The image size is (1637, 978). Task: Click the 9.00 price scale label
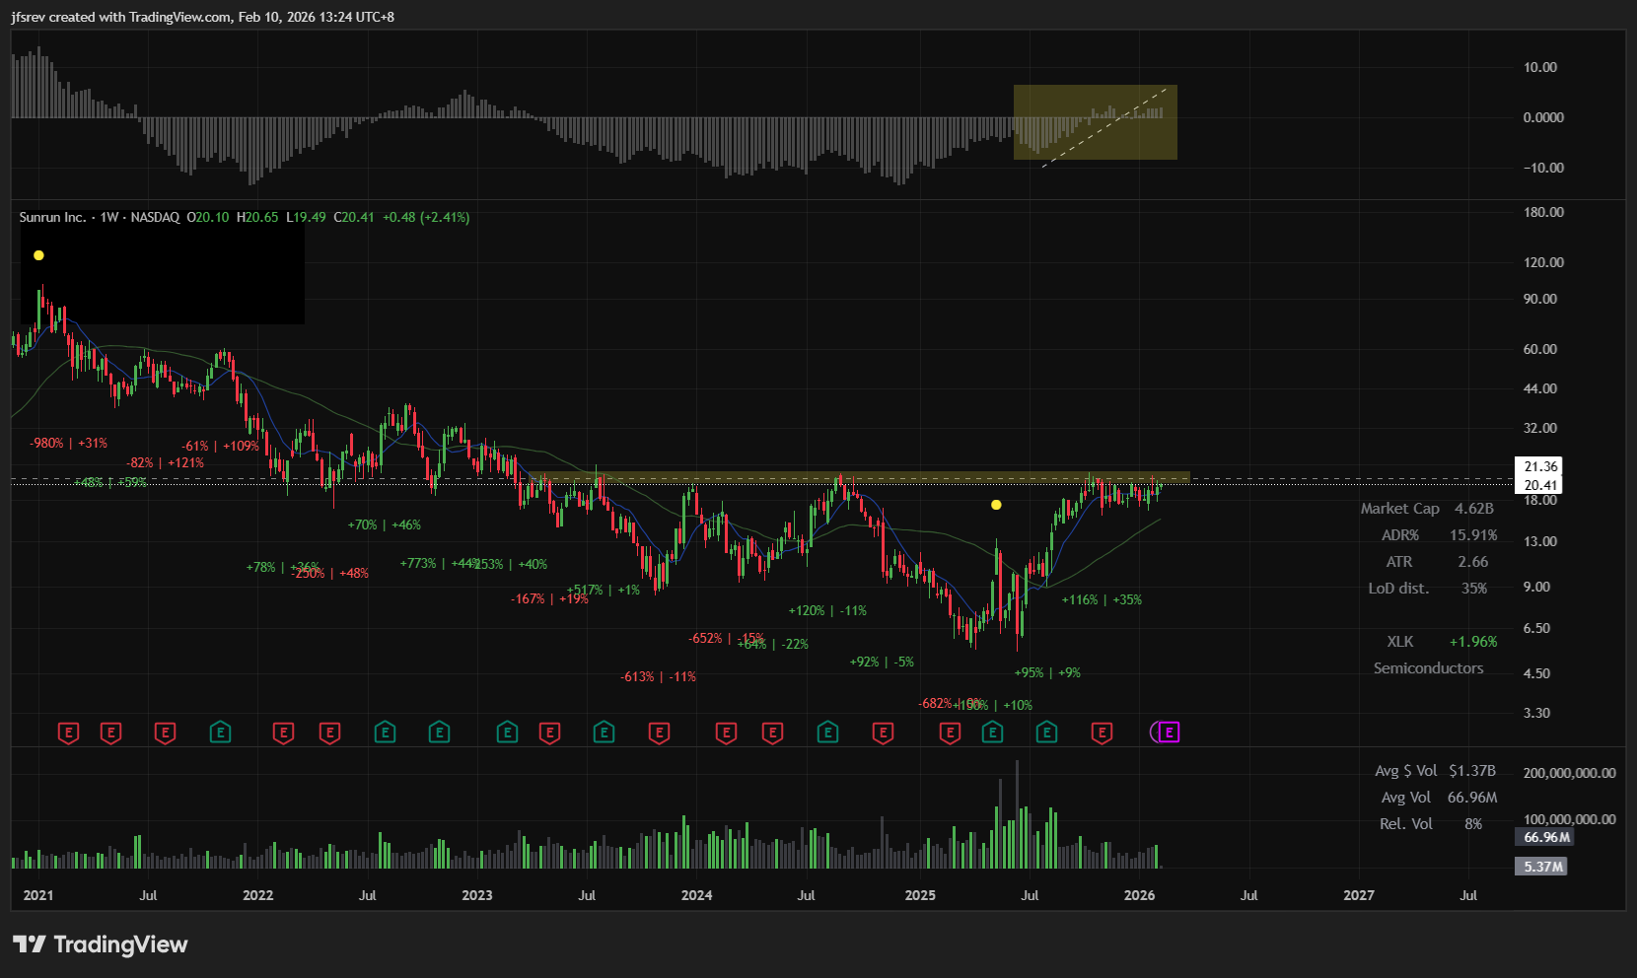1536,587
